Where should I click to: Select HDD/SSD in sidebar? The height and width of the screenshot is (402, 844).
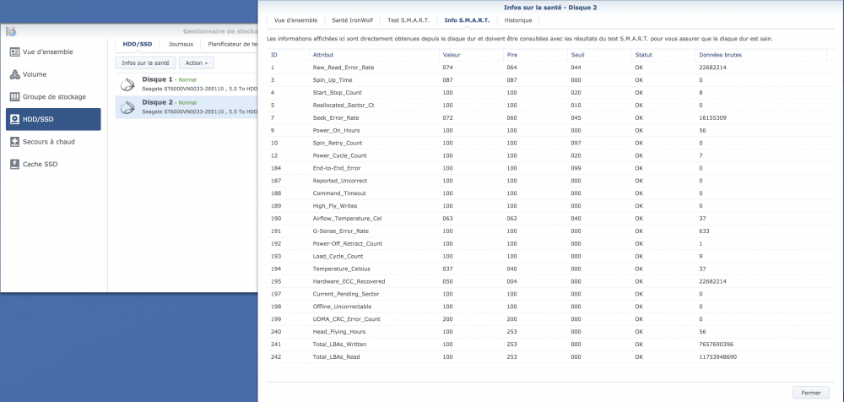coord(53,119)
